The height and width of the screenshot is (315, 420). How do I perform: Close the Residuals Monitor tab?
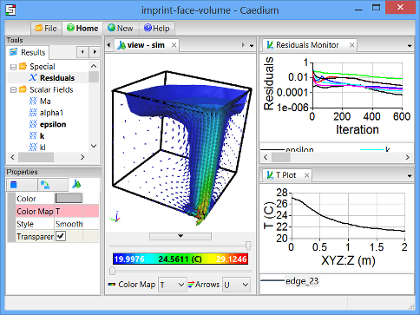click(351, 45)
